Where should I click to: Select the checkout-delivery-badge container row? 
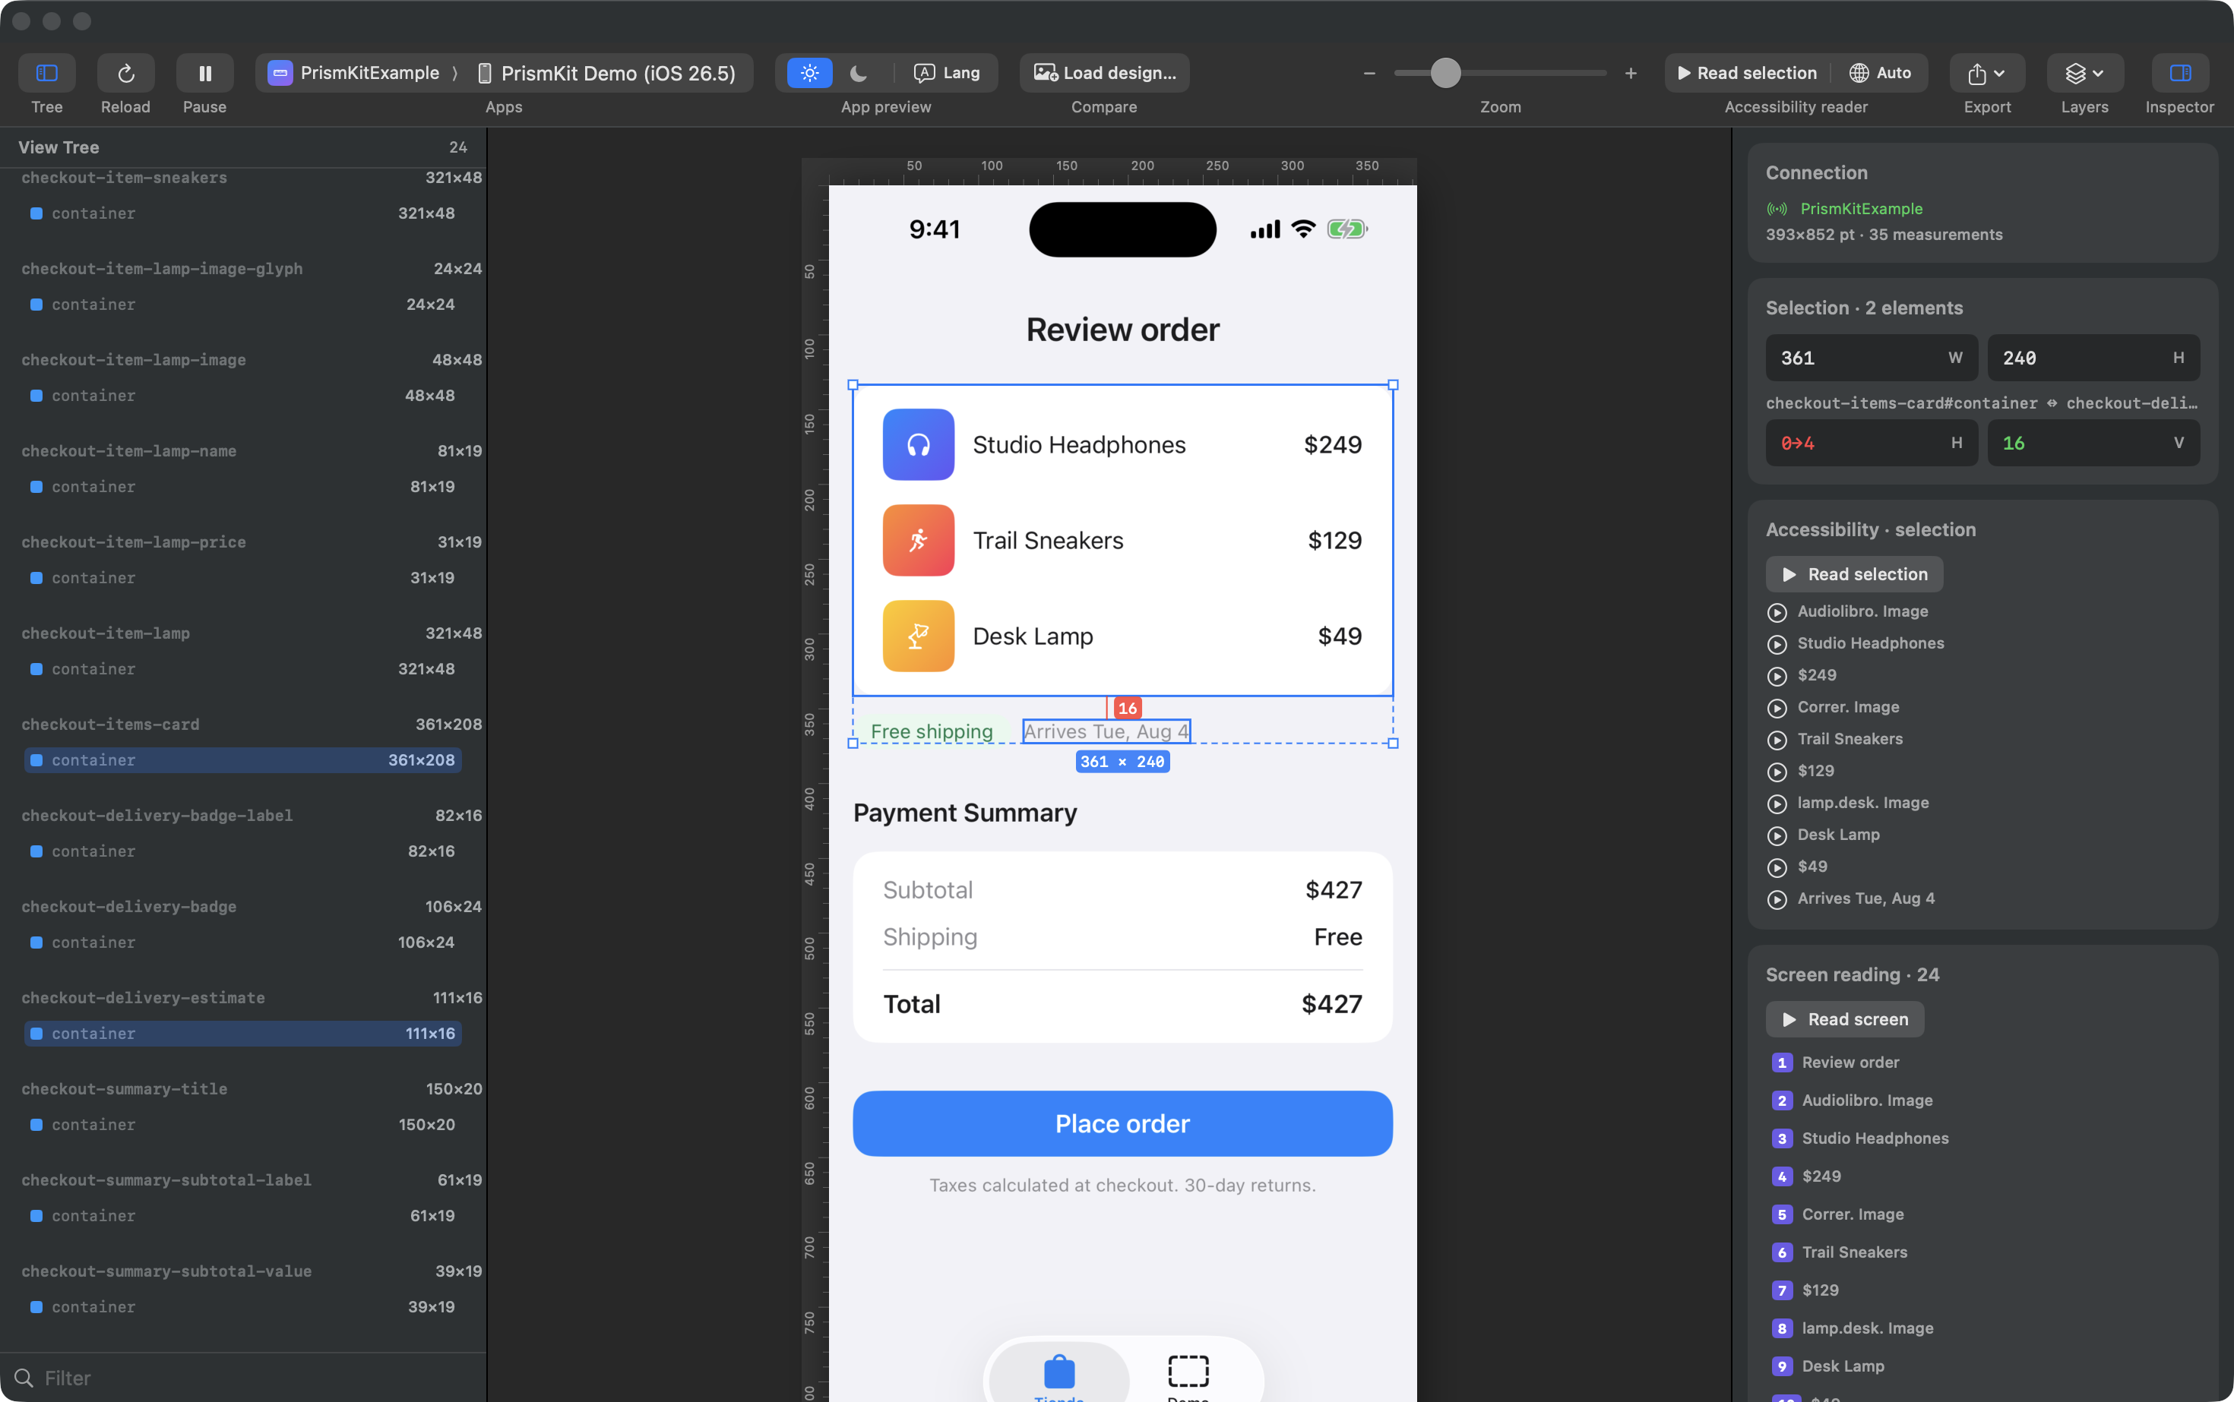[x=243, y=942]
